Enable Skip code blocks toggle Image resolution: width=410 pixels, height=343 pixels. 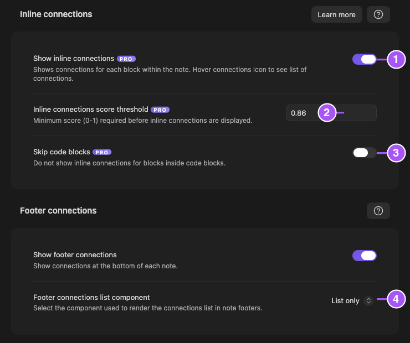tap(364, 153)
